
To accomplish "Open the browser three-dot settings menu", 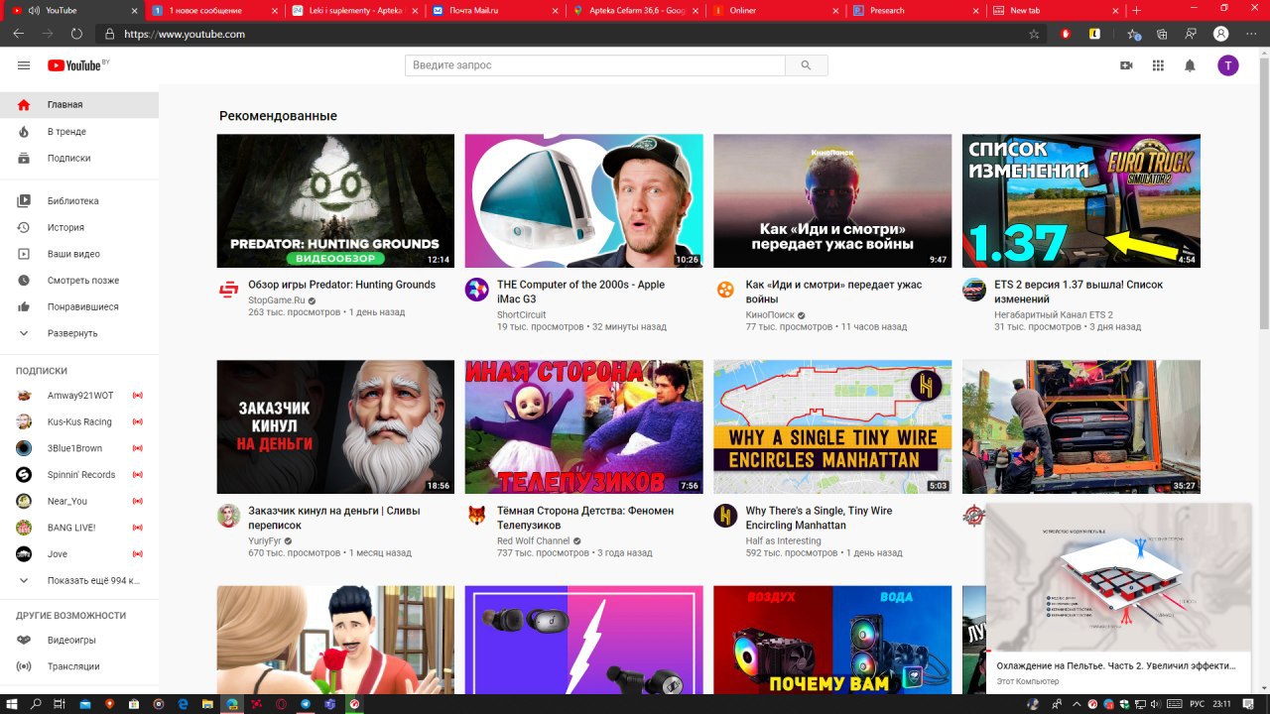I will (1250, 34).
